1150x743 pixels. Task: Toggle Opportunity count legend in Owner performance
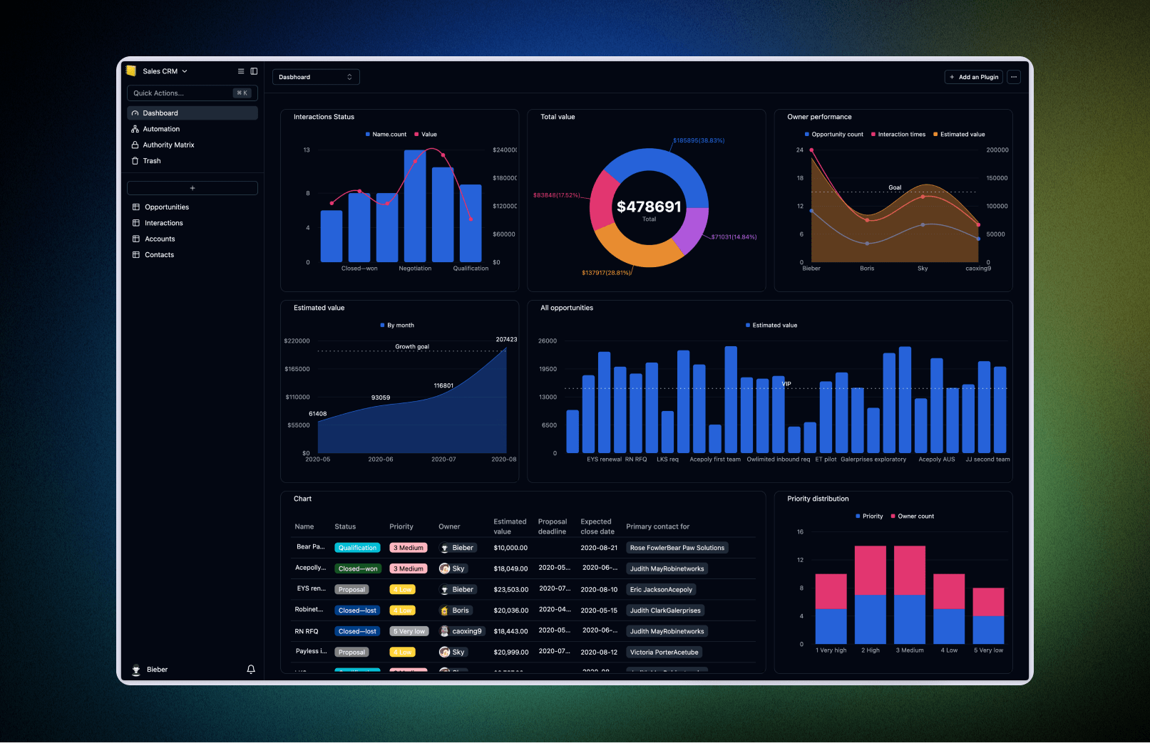834,134
